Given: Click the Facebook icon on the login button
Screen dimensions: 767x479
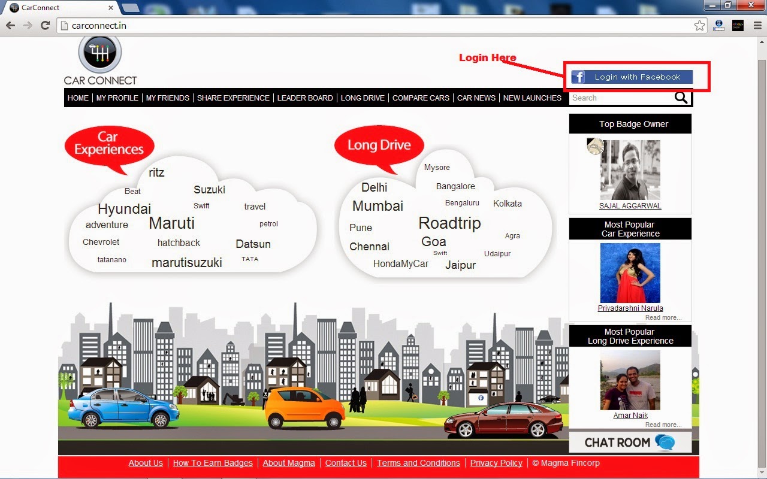Looking at the screenshot, I should (578, 77).
